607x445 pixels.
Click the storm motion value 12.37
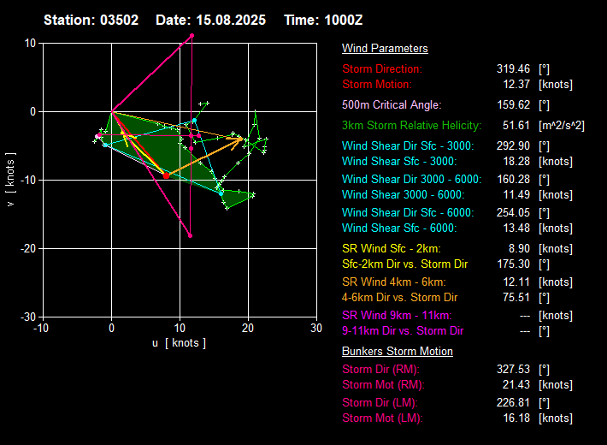(516, 85)
